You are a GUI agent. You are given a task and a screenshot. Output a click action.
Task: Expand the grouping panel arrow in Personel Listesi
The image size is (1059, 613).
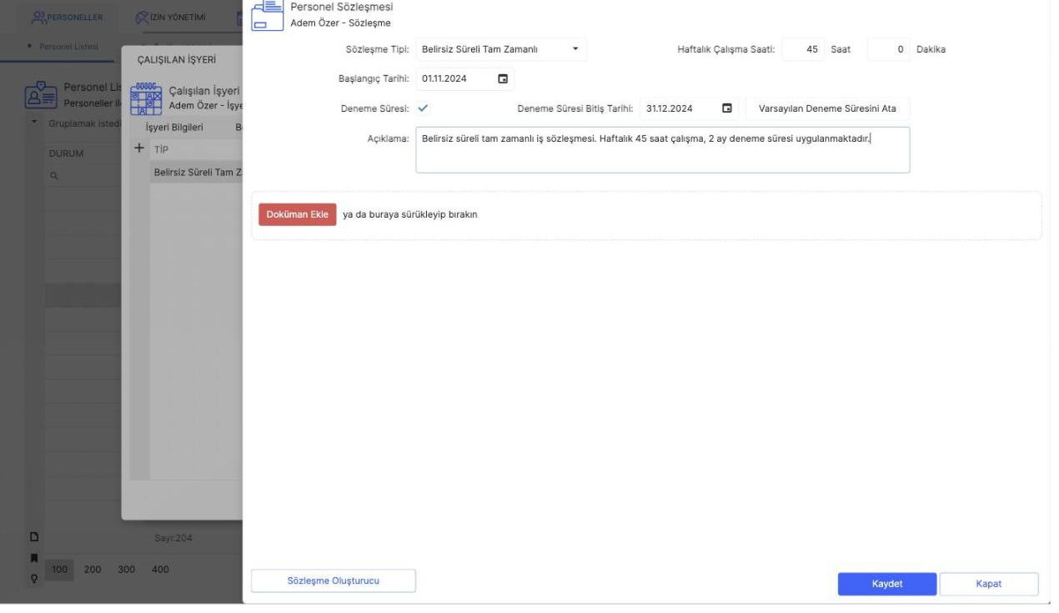pyautogui.click(x=35, y=123)
